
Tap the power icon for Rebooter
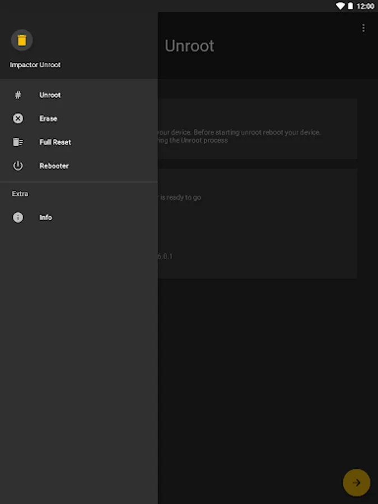click(18, 166)
